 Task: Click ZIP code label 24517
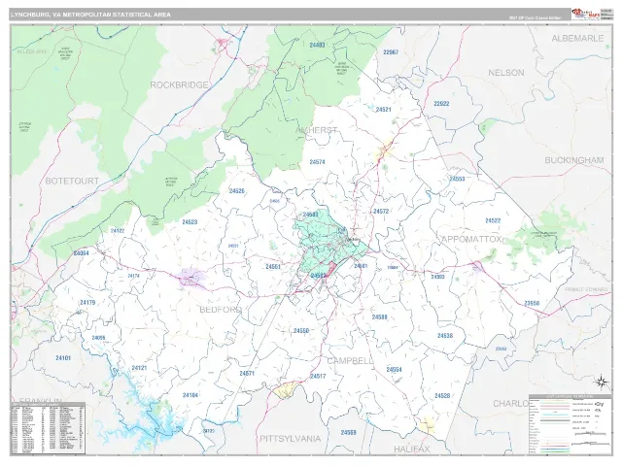pos(318,376)
